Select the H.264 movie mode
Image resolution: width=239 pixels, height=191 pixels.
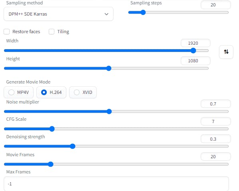(52, 92)
